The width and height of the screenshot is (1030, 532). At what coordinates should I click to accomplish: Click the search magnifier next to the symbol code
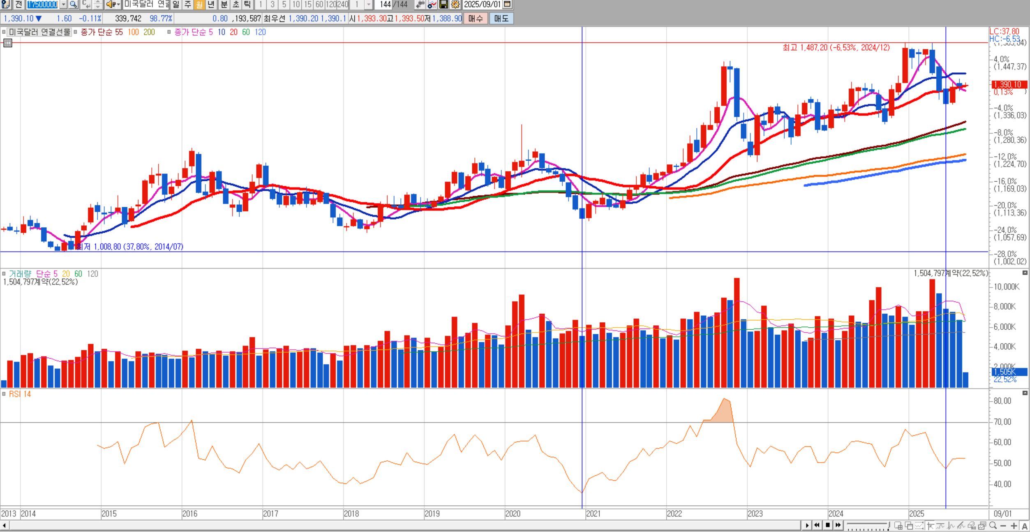pos(73,5)
